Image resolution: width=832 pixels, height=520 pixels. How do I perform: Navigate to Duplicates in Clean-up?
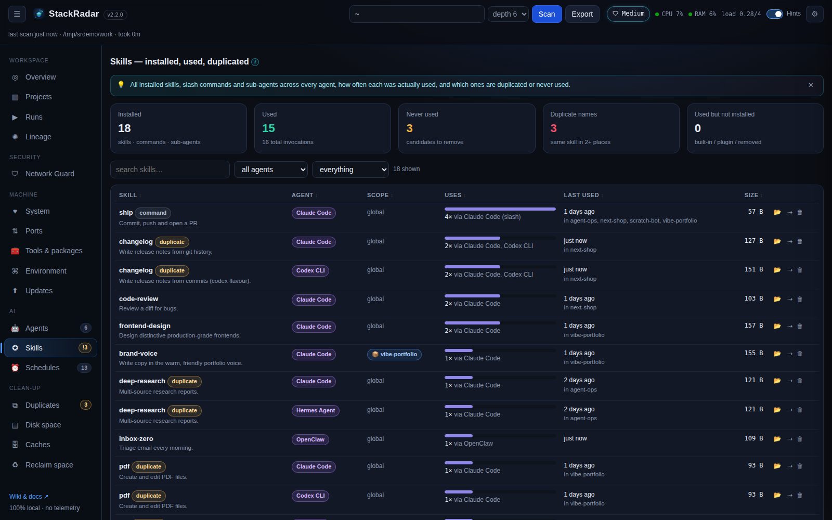pos(50,405)
